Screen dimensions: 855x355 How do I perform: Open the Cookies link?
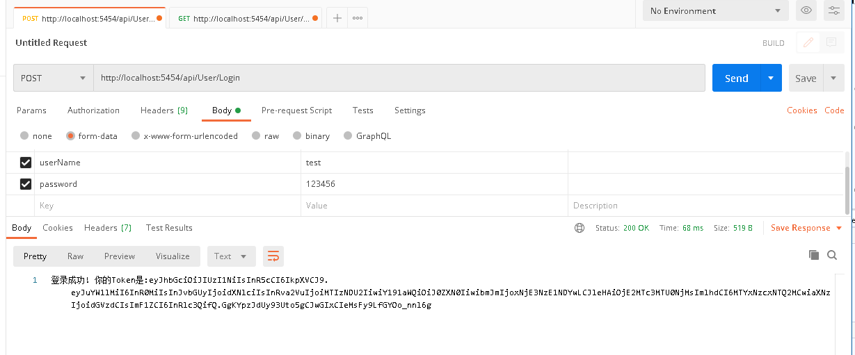click(801, 110)
